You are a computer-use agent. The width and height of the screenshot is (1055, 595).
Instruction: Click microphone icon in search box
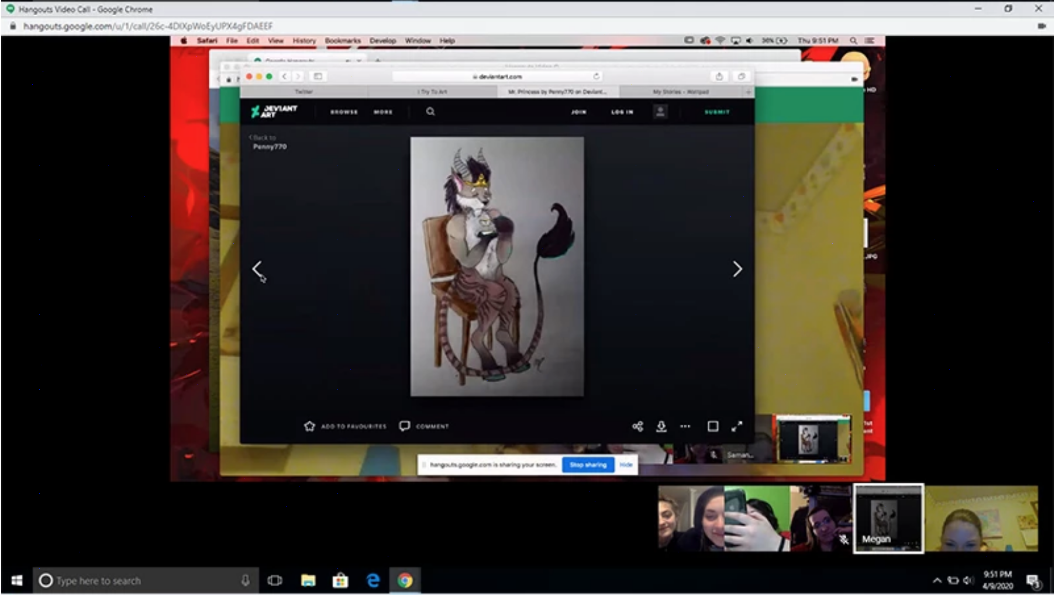pos(246,580)
